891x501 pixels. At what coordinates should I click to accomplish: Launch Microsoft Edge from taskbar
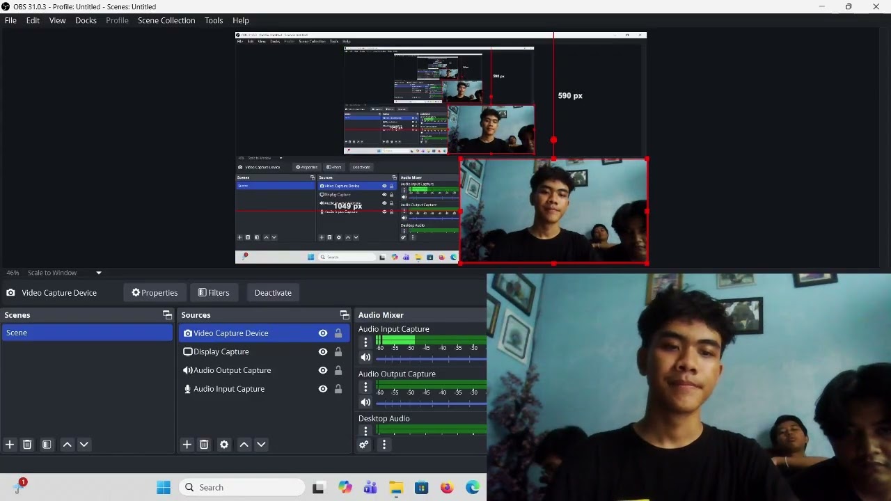473,487
